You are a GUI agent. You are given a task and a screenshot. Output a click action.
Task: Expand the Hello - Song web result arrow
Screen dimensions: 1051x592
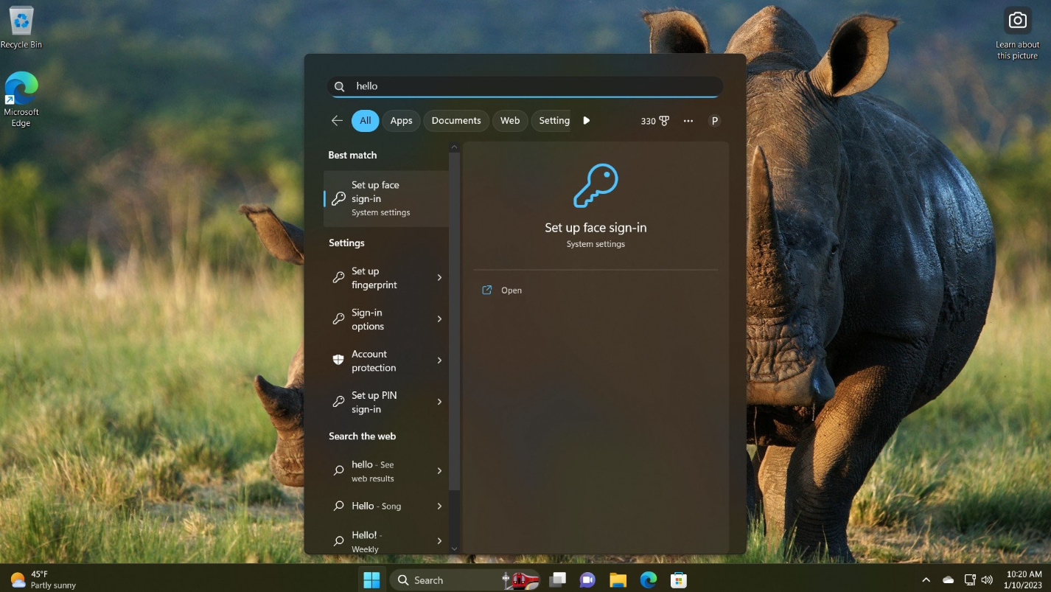tap(439, 506)
